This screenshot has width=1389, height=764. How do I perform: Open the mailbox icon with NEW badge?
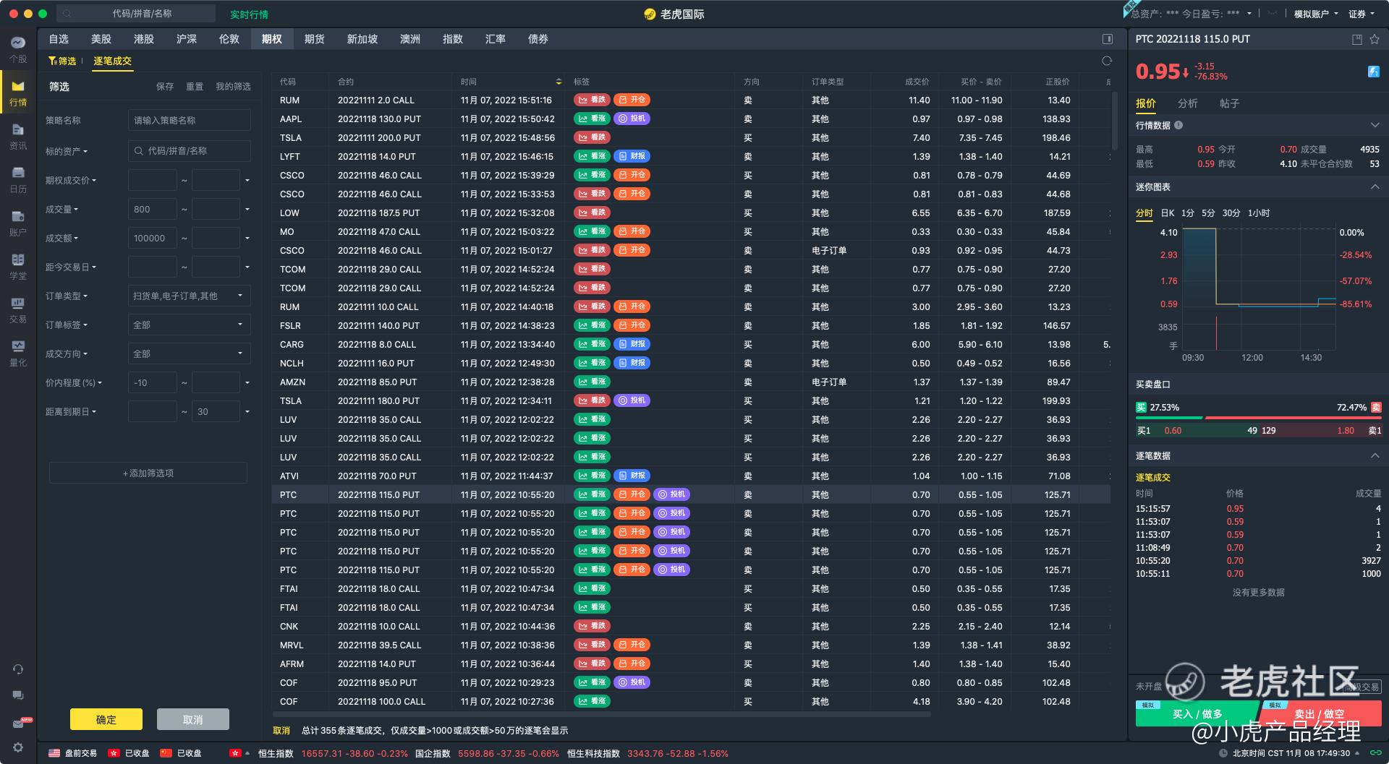click(20, 722)
